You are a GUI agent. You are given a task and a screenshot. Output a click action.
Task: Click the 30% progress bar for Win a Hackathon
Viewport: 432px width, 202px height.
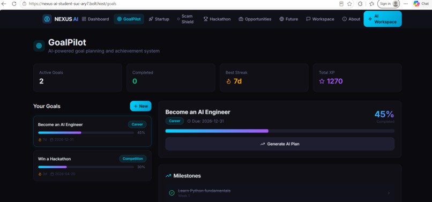click(86, 167)
